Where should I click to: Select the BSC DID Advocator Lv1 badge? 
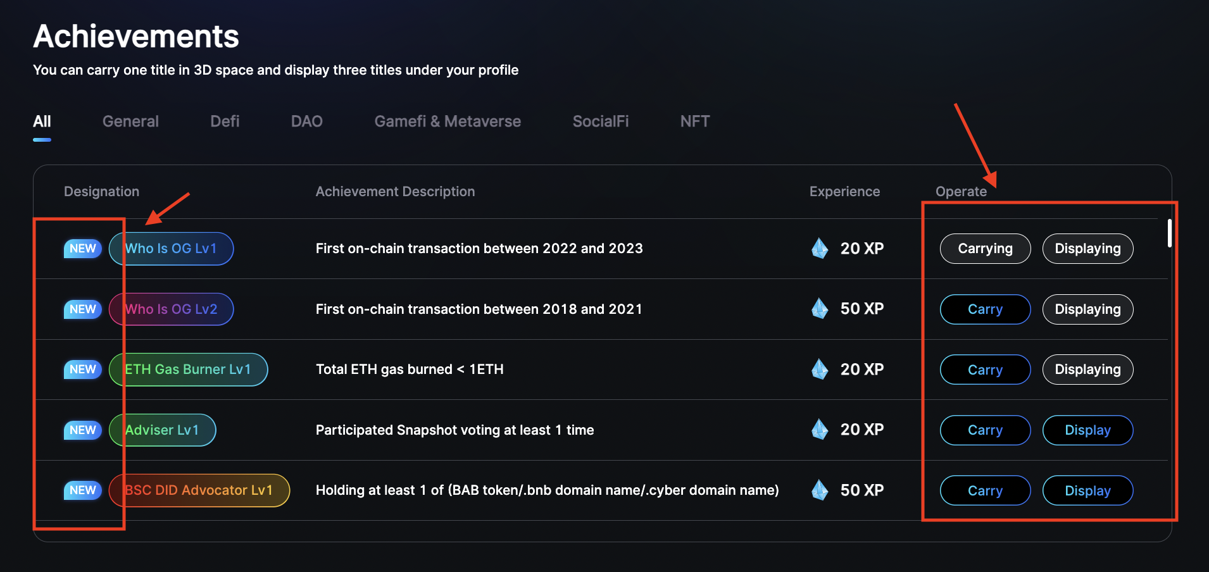coord(199,490)
